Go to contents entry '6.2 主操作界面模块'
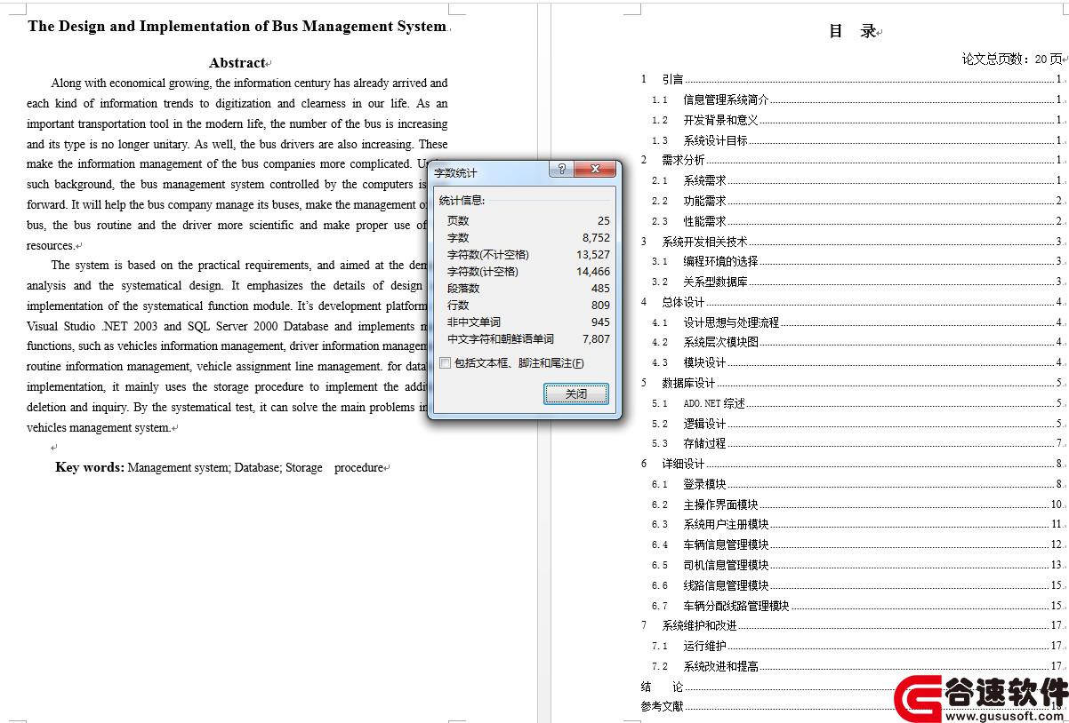The width and height of the screenshot is (1069, 723). [857, 505]
